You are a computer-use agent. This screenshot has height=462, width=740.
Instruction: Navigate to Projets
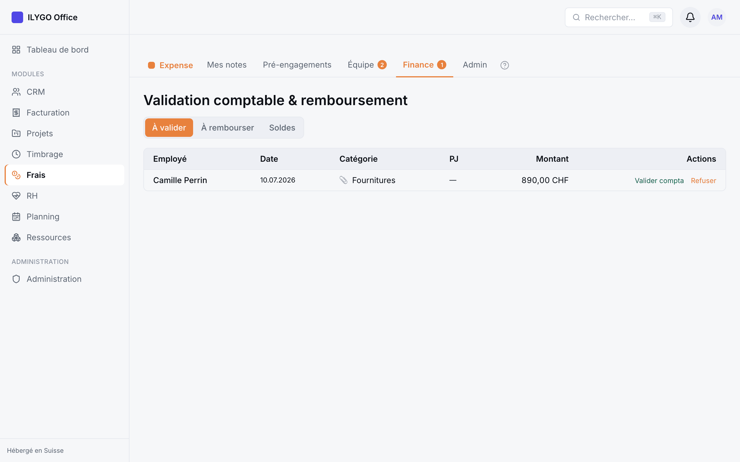click(x=64, y=133)
